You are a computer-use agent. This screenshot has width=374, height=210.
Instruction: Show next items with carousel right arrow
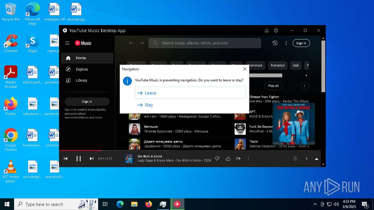click(x=304, y=86)
